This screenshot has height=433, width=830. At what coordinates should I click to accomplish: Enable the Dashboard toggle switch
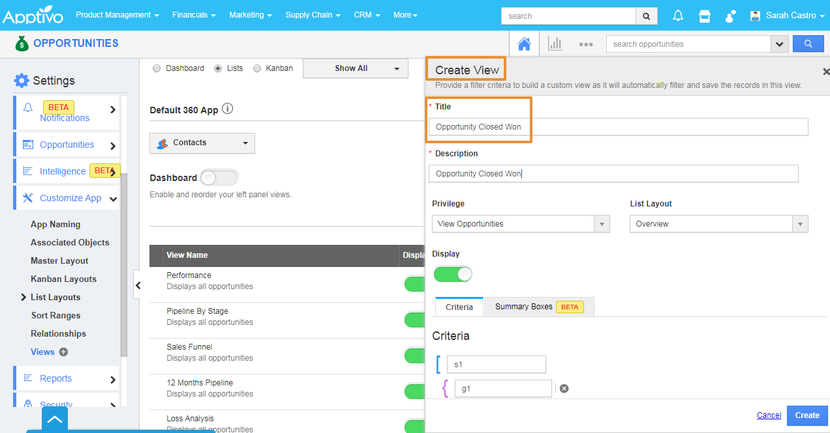[x=219, y=178]
